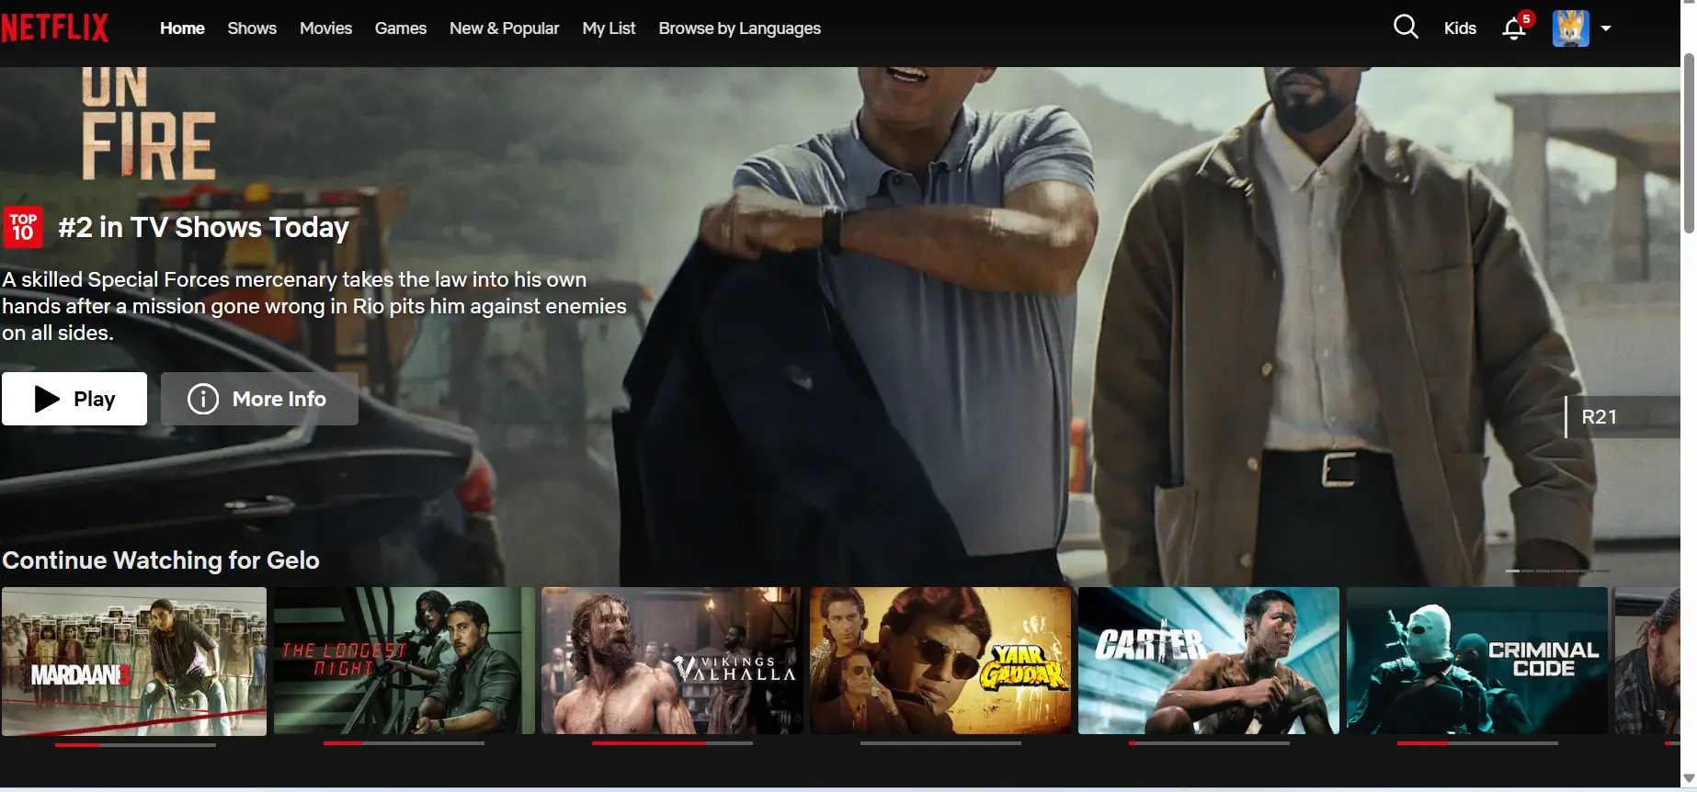Expand the profile dropdown caret
Screen dimensions: 1697x792
pyautogui.click(x=1606, y=28)
